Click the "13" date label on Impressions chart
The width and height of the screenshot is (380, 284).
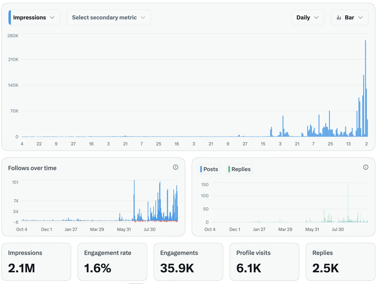[x=348, y=144]
